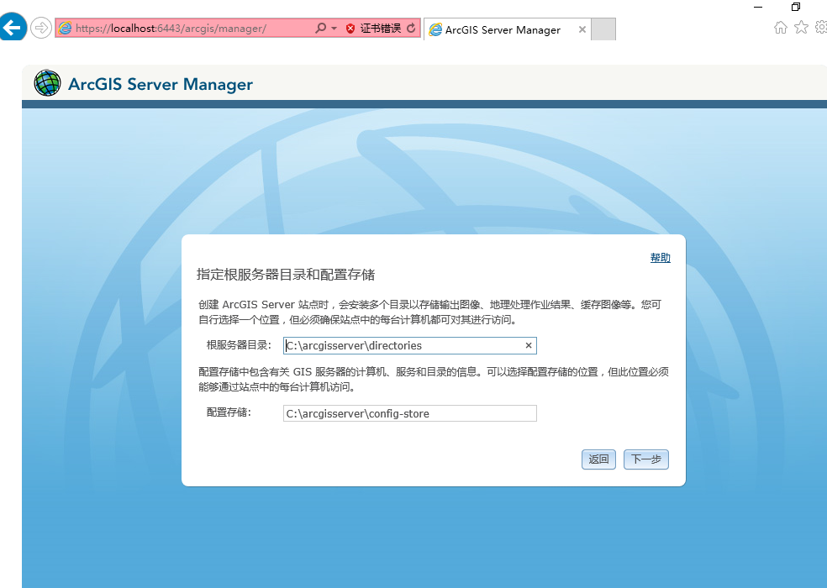Open the browser Home icon

(x=781, y=28)
